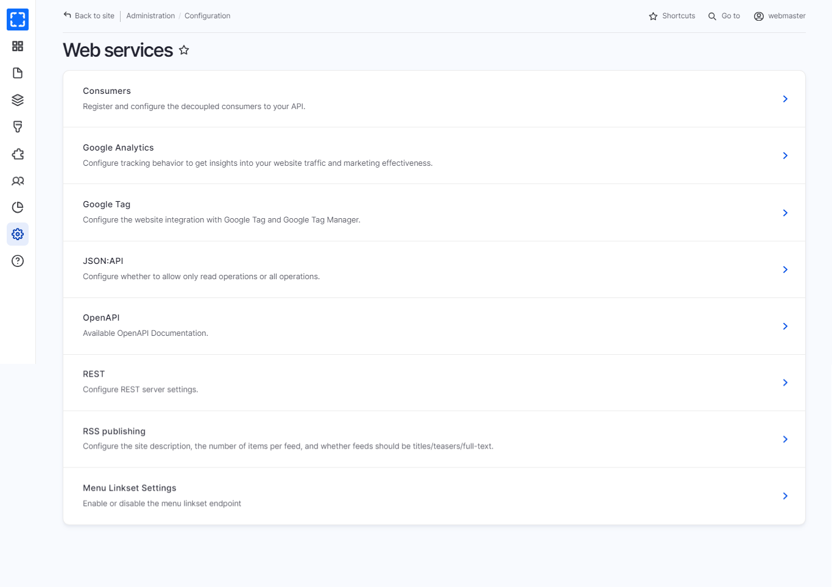Open the Go to search

click(x=724, y=16)
